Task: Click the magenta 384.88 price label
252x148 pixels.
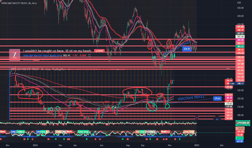Action: click(x=240, y=40)
